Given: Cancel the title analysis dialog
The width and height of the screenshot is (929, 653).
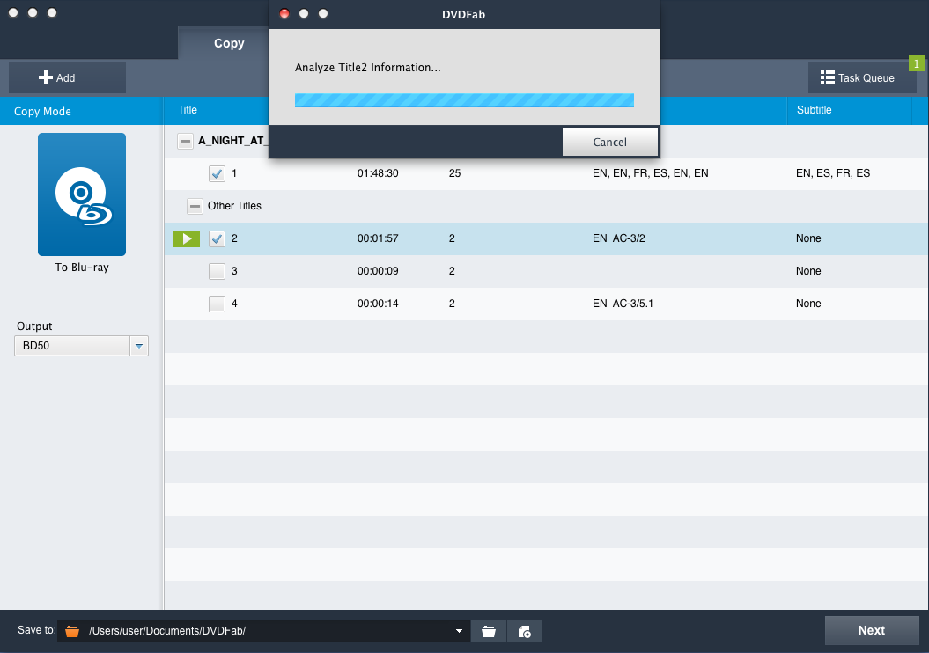Looking at the screenshot, I should click(x=609, y=142).
